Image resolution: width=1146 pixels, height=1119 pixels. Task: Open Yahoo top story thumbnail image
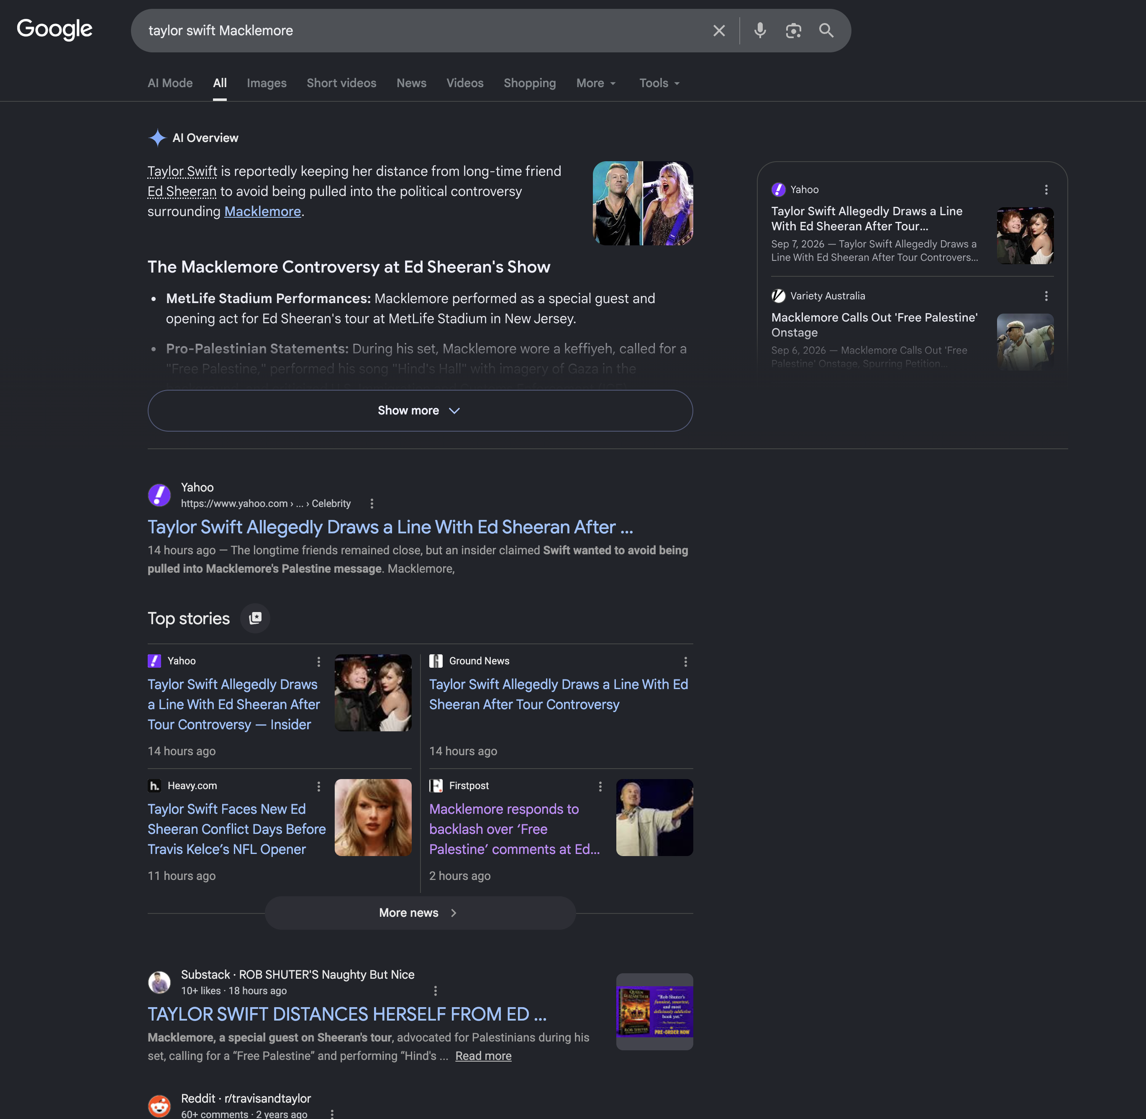coord(373,693)
